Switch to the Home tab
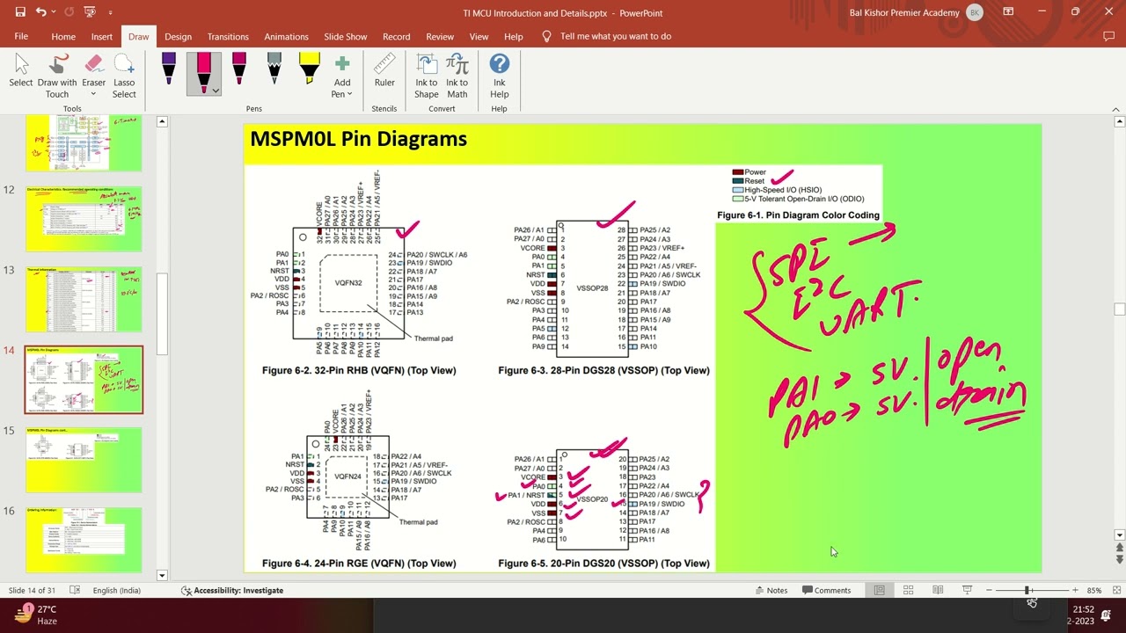The image size is (1126, 633). pos(63,36)
